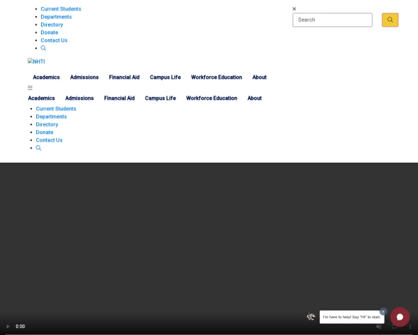The width and height of the screenshot is (418, 335).
Task: Follow Current Students link in top list
Action: click(61, 9)
